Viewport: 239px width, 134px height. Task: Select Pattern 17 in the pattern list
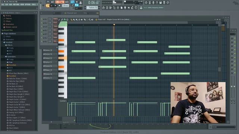click(x=50, y=78)
